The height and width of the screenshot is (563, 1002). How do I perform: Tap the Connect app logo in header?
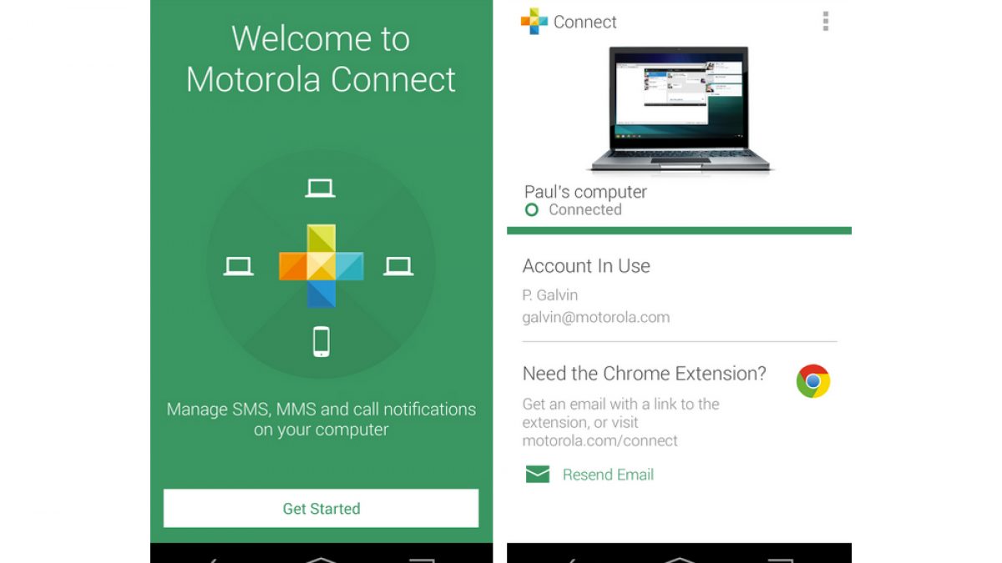pos(534,22)
